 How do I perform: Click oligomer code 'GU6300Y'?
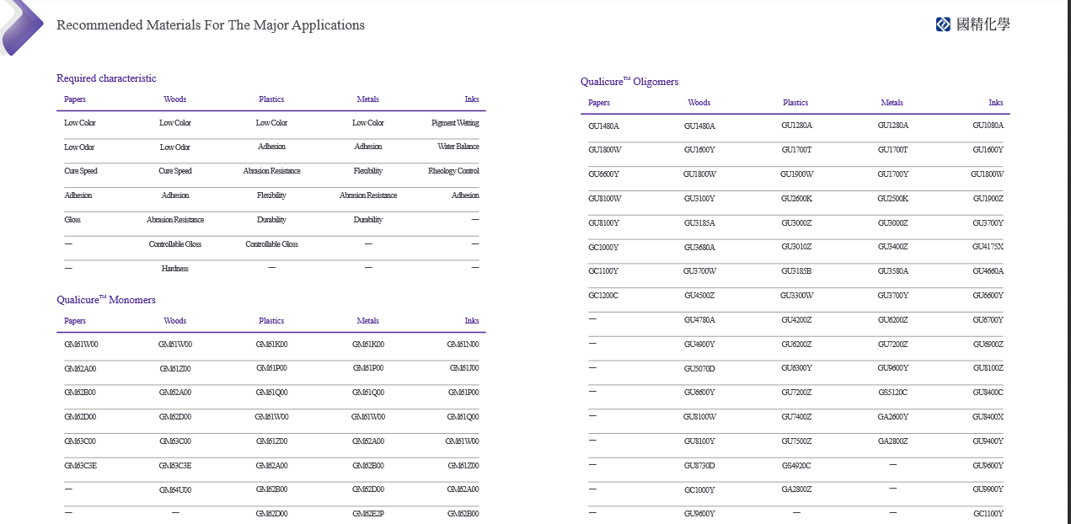point(796,369)
